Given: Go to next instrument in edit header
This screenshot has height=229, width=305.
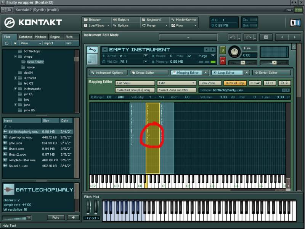Looking at the screenshot, I should [x=295, y=37].
